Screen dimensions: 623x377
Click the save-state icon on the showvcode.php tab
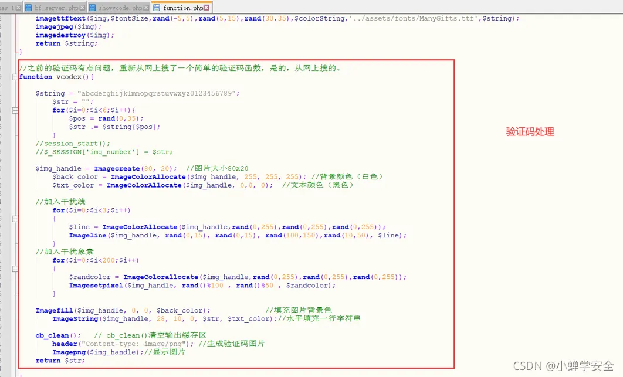click(92, 8)
